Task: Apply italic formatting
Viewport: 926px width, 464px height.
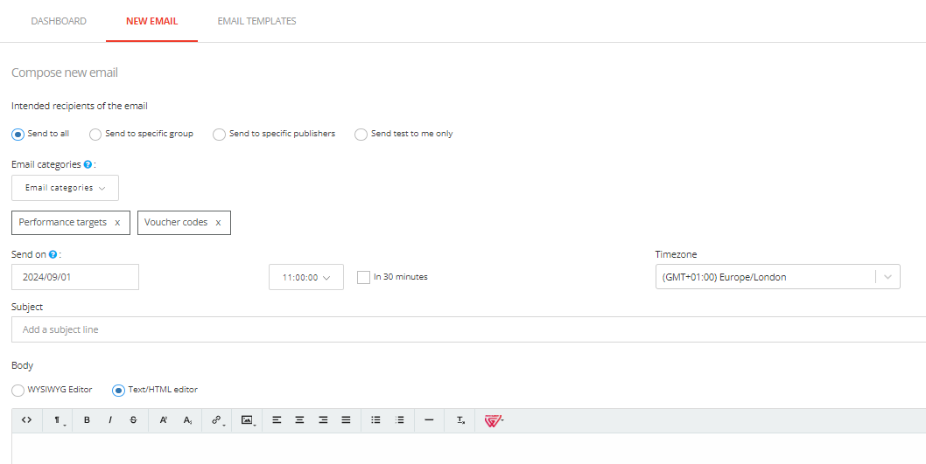Action: (110, 420)
